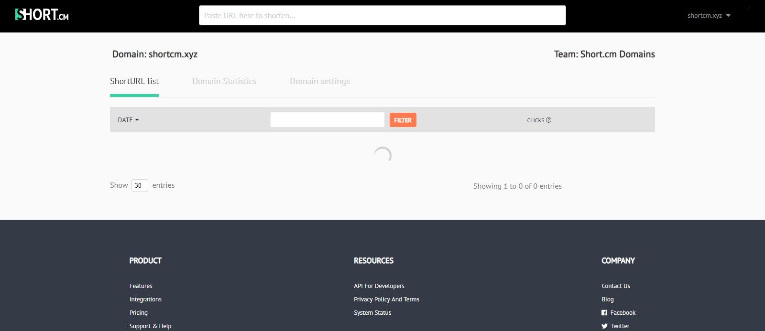Open the Twitter bird icon in footer
765x331 pixels.
coord(604,326)
